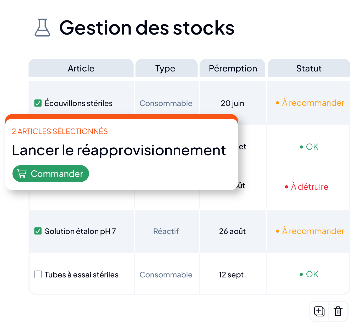Click À recommander status for Écouvillons stériles

[x=310, y=103]
